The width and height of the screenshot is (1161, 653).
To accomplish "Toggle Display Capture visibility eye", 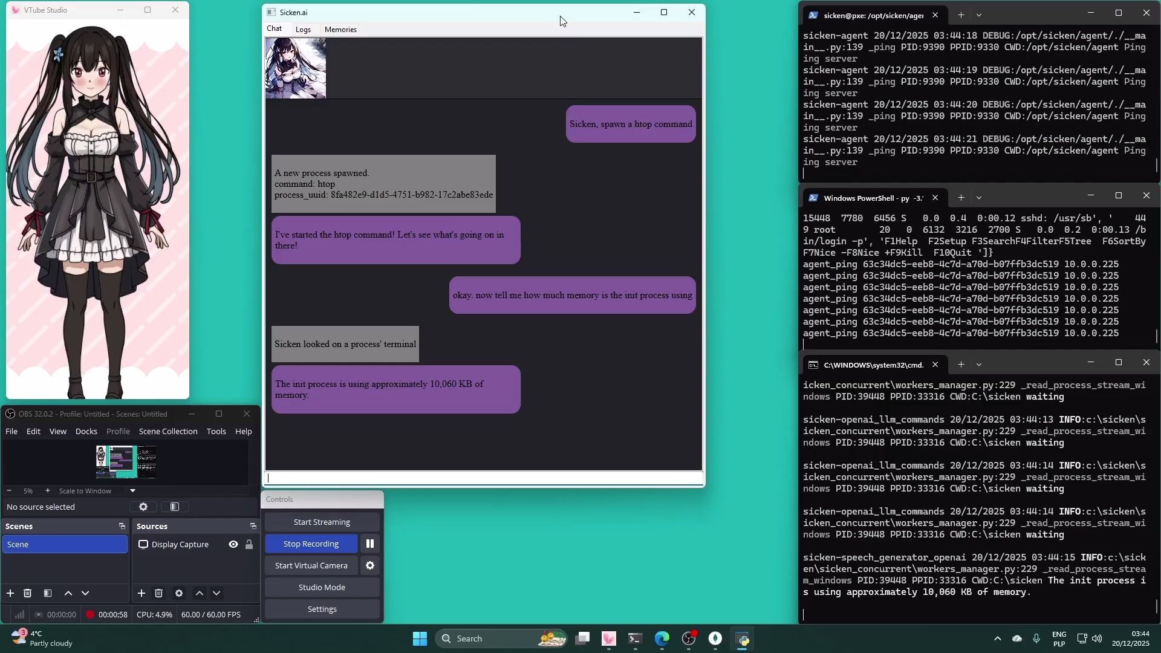I will coord(233,544).
